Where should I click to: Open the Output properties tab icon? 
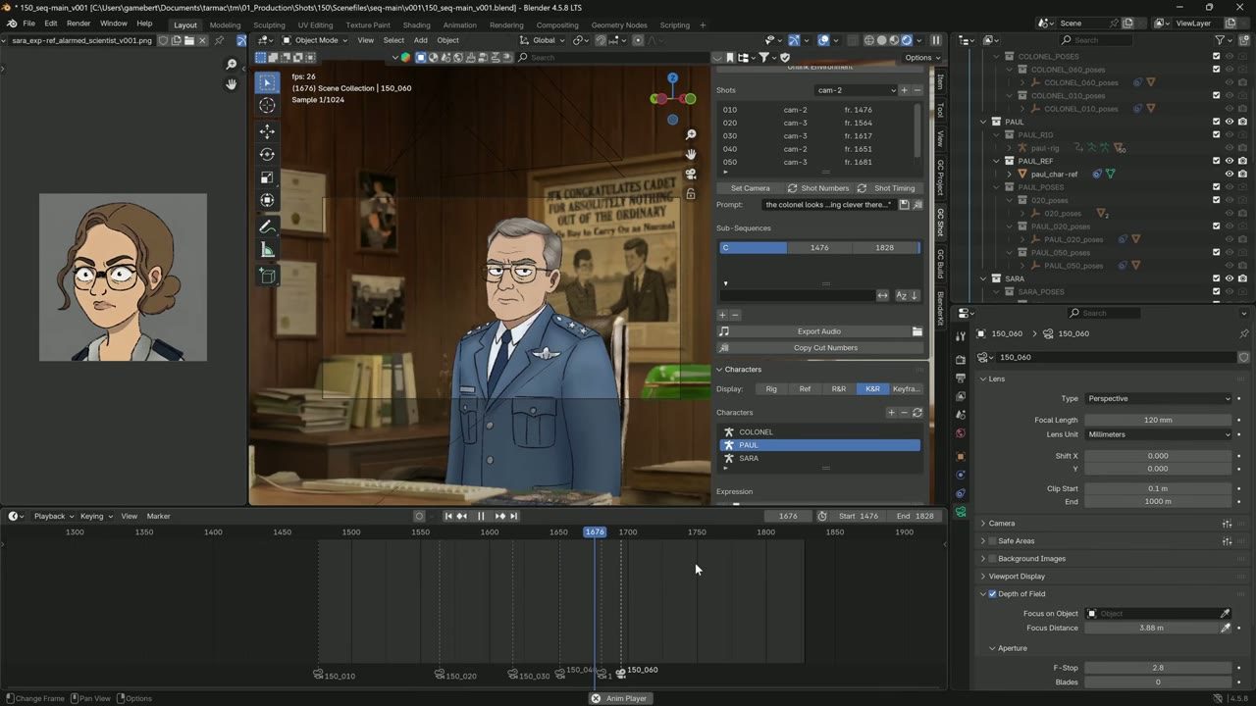[961, 378]
